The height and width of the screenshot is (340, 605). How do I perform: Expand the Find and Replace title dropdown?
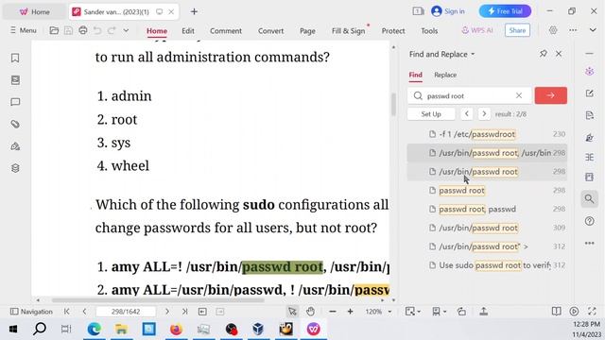[x=473, y=55]
